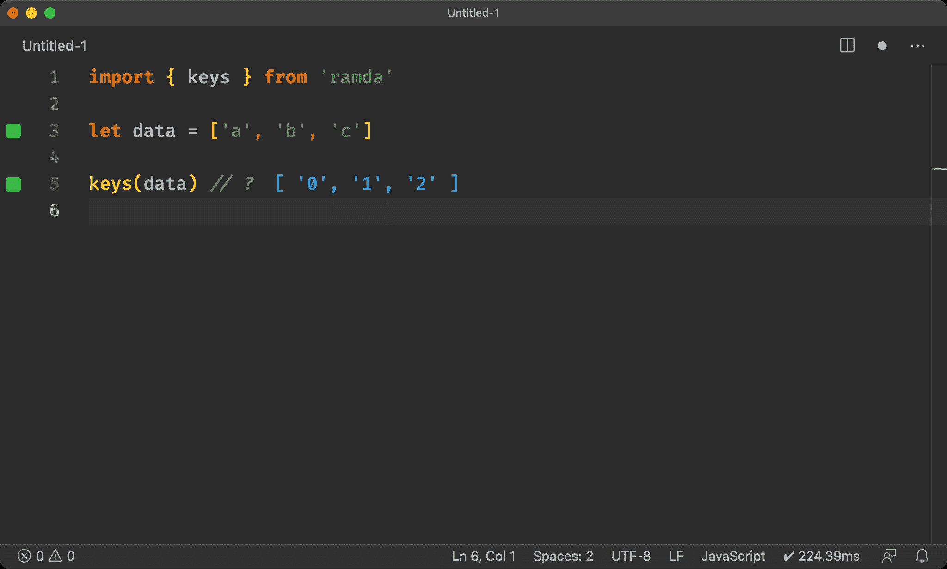This screenshot has width=947, height=569.
Task: Open the More Actions ellipsis menu
Action: 917,46
